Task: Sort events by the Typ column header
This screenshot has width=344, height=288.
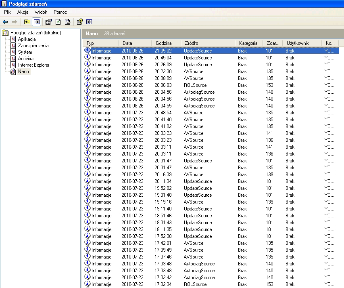Action: 101,43
